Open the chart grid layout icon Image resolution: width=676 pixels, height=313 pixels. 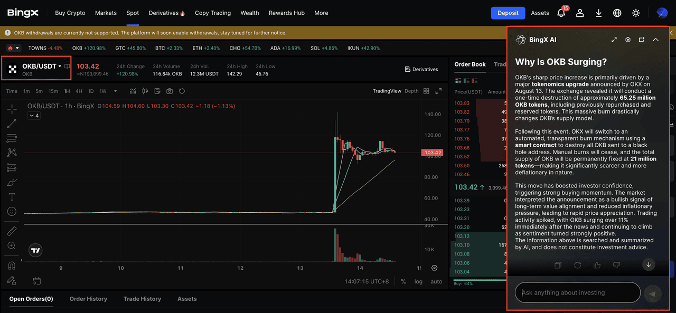[x=426, y=91]
